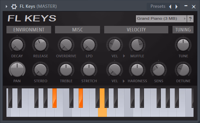
Task: Click the MISC section header
Action: (77, 29)
